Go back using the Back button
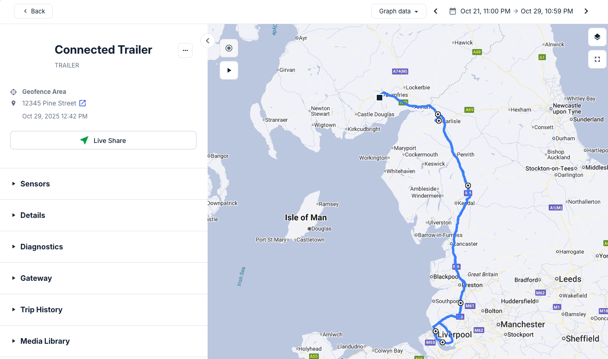 [33, 11]
